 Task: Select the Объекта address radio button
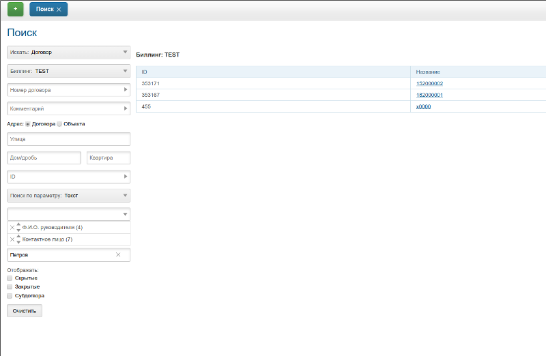tap(59, 124)
